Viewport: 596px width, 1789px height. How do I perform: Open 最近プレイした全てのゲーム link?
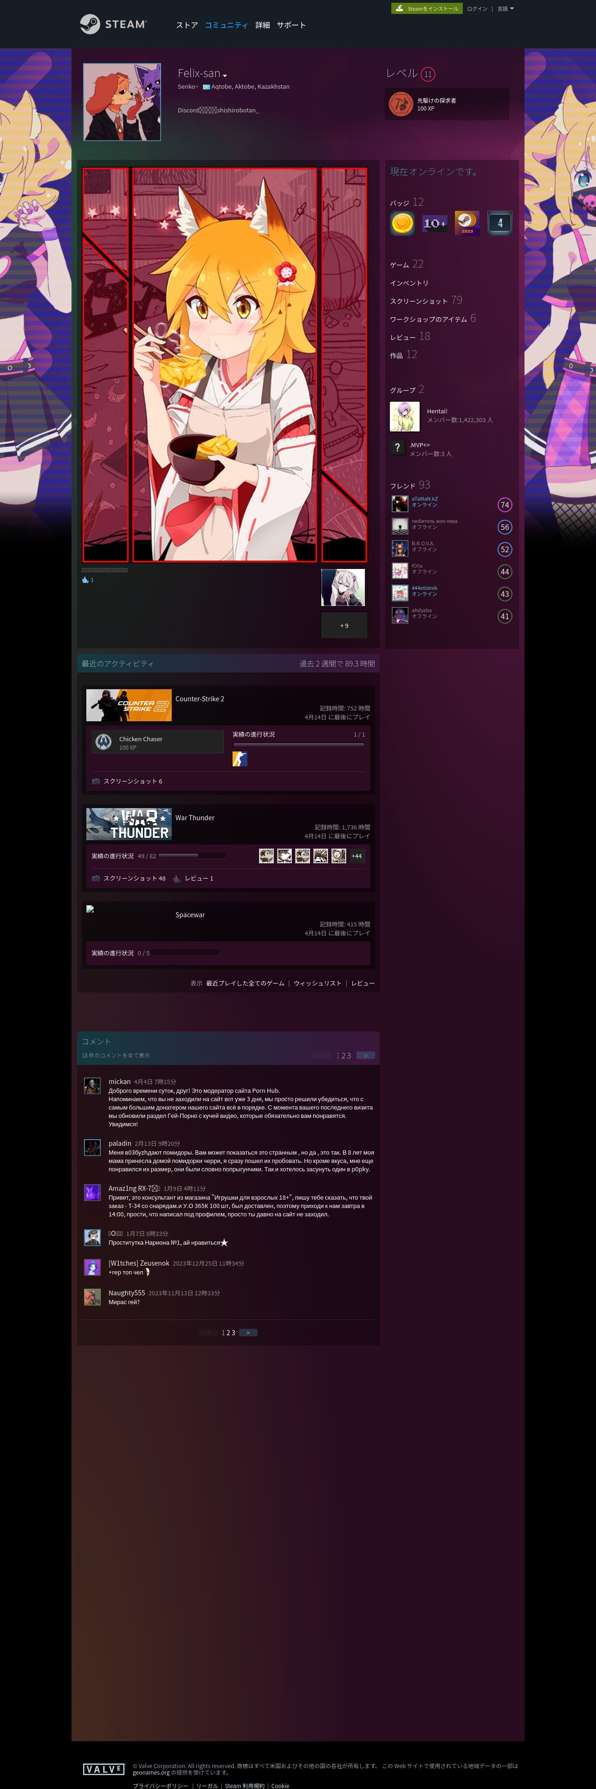tap(245, 983)
